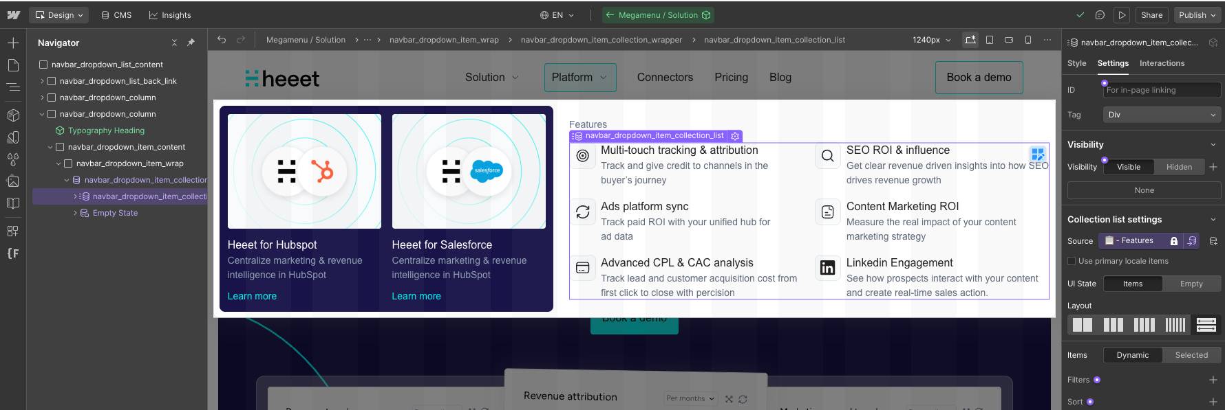Screen dimensions: 1225x410
Task: Open the Variables droplets icon in sidebar
Action: pos(13,159)
